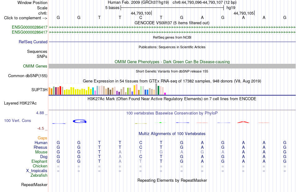Viewport: 296px width, 192px height.
Task: Click the SNPs track label
Action: click(42, 56)
